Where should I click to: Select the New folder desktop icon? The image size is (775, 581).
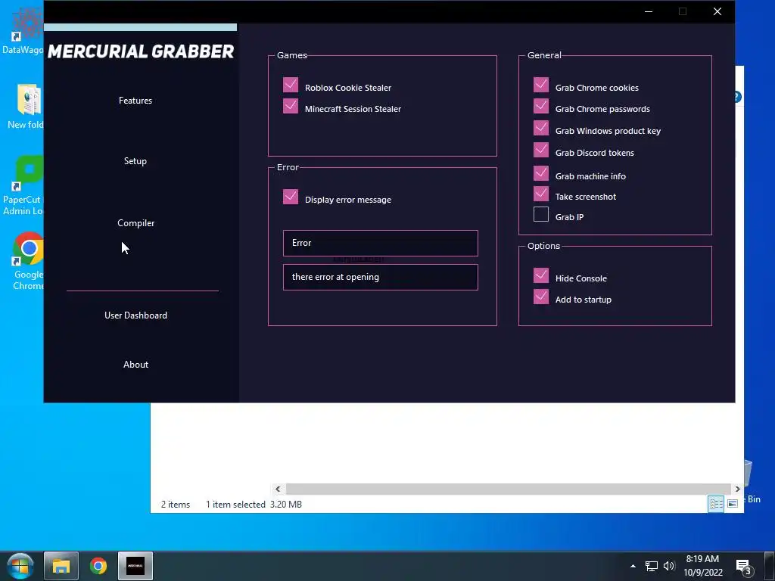click(26, 106)
